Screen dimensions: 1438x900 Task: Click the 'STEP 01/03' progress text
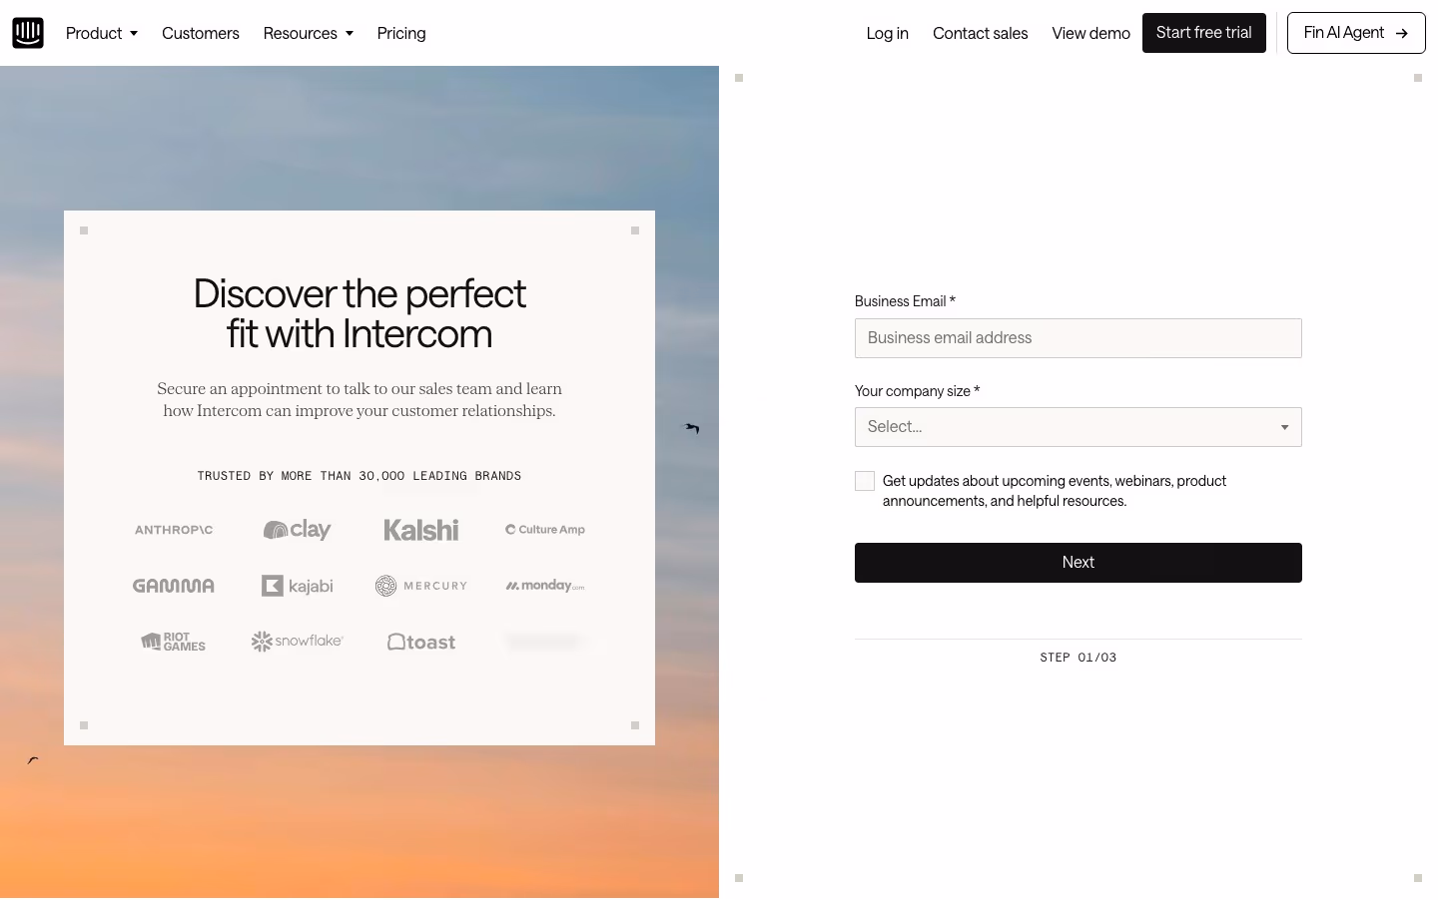coord(1078,658)
